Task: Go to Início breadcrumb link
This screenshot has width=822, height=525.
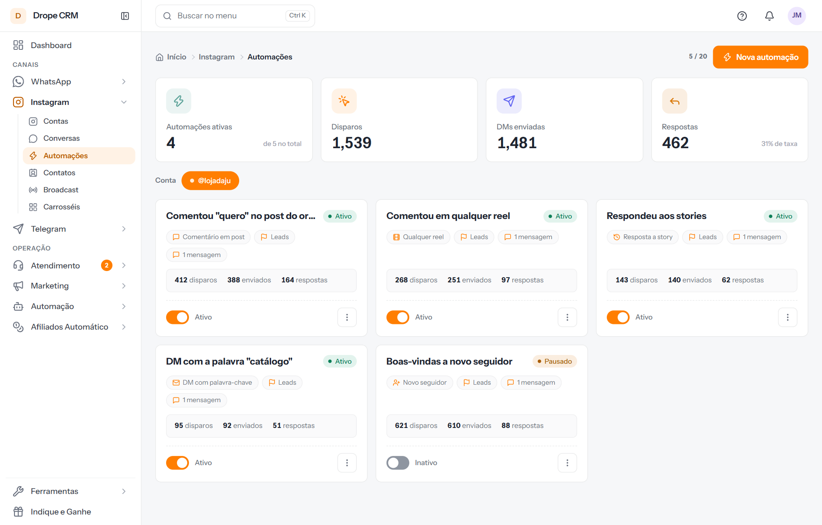Action: point(171,57)
